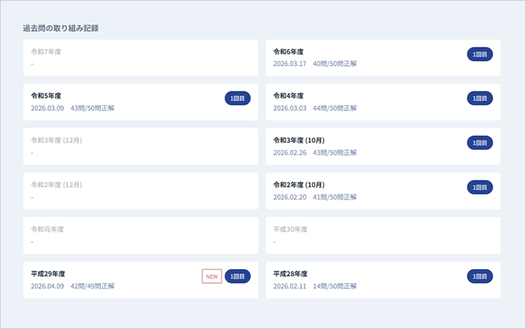Open the 令和7年度 exam card
This screenshot has width=526, height=329.
point(140,58)
